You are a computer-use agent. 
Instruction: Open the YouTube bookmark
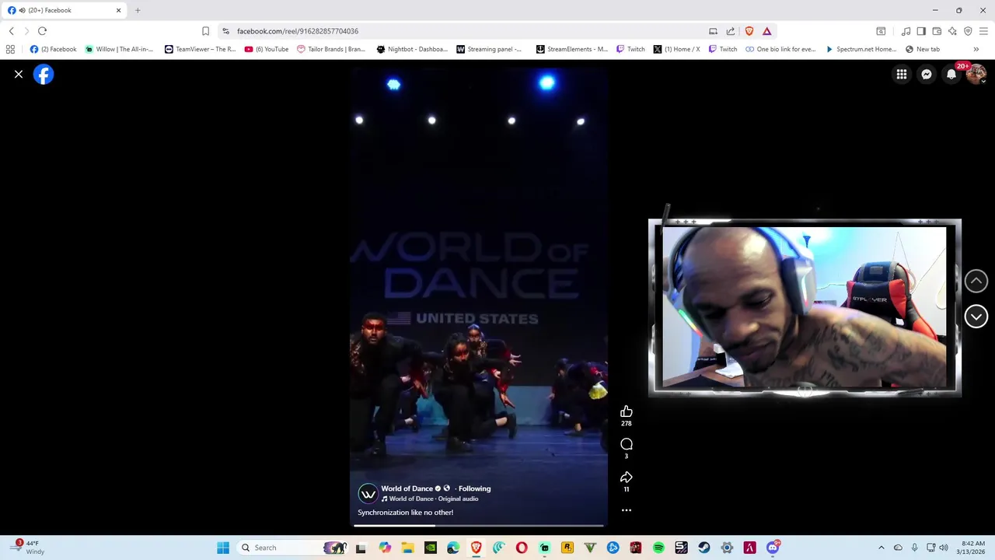tap(266, 49)
